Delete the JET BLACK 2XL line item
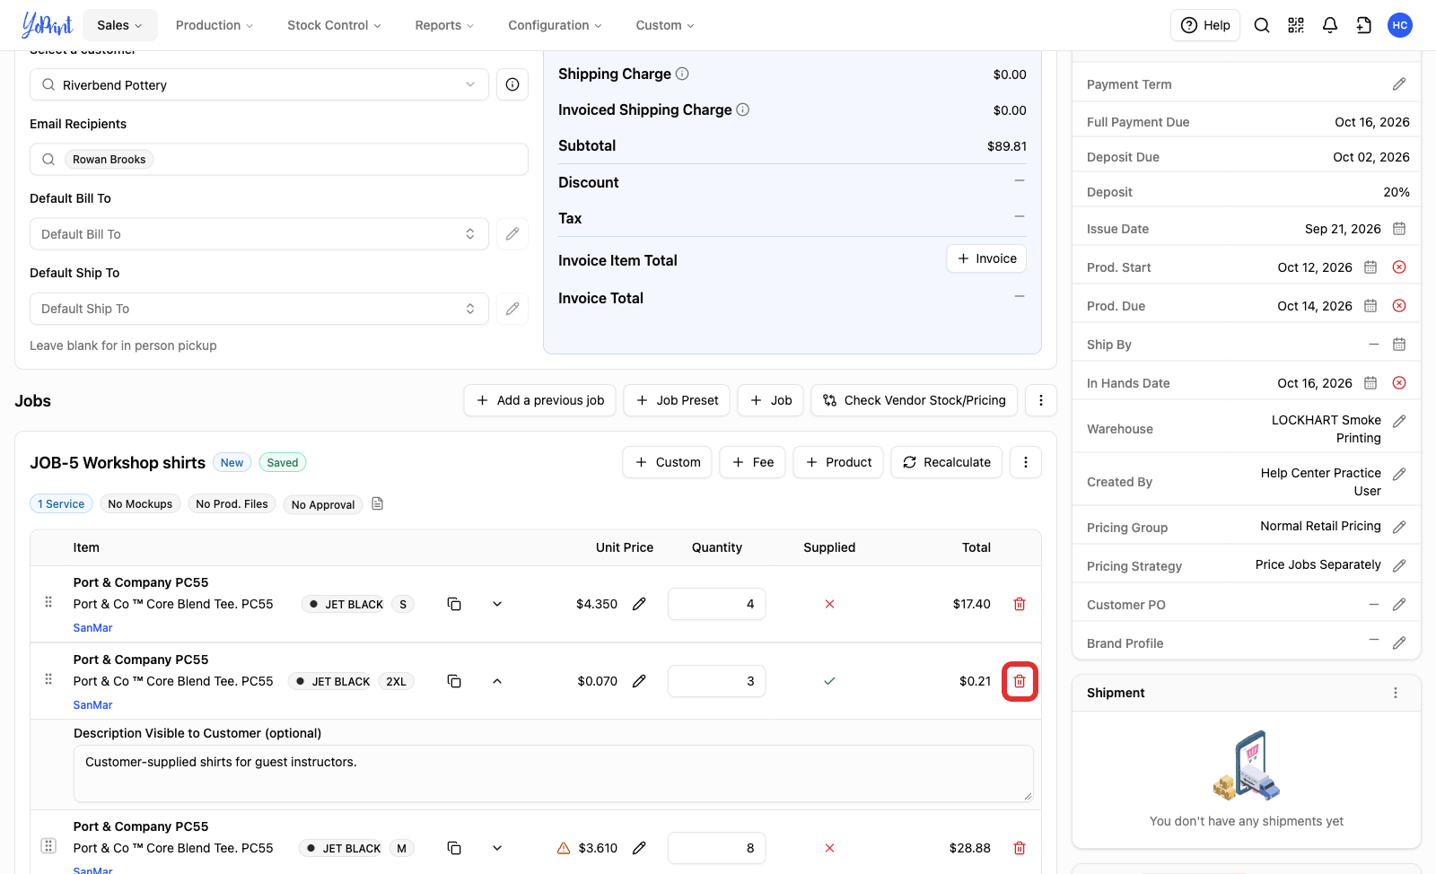 click(x=1020, y=681)
